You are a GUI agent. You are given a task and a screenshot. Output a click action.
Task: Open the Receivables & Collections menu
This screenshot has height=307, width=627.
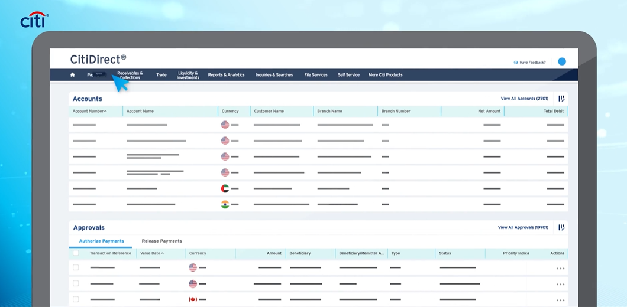click(x=130, y=76)
